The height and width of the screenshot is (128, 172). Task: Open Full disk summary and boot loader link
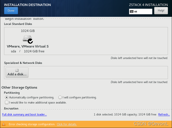pyautogui.click(x=25, y=114)
